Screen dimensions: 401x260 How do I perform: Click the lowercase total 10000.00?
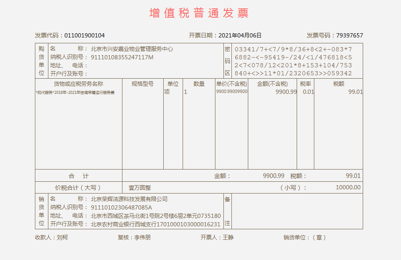[348, 188]
